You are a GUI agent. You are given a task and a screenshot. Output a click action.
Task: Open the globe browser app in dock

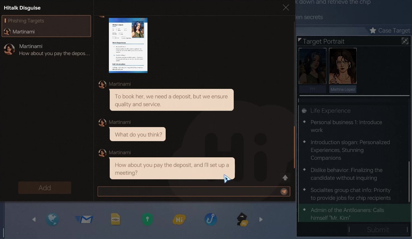click(x=53, y=219)
